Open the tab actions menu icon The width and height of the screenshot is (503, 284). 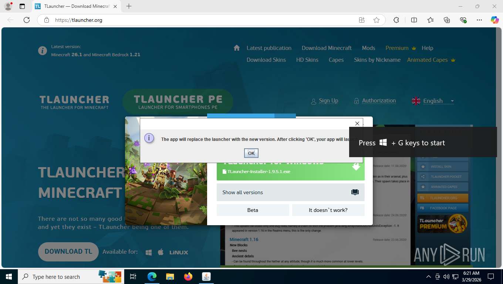click(22, 6)
